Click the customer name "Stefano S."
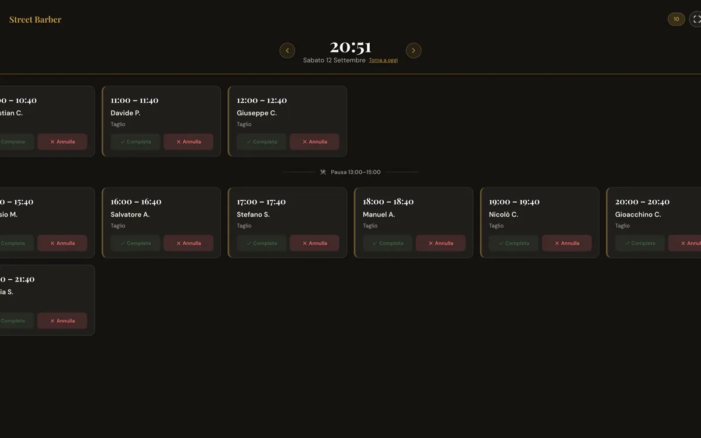This screenshot has height=438, width=701. (254, 215)
